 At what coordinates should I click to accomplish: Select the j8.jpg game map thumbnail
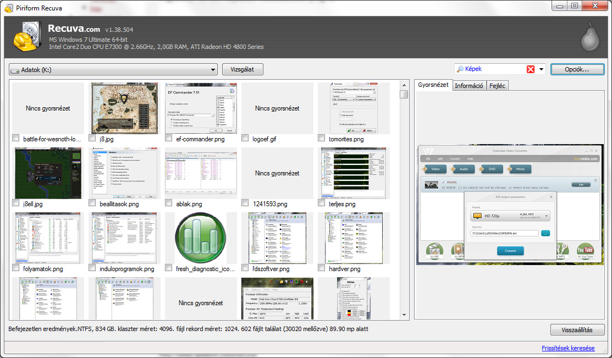[x=124, y=108]
